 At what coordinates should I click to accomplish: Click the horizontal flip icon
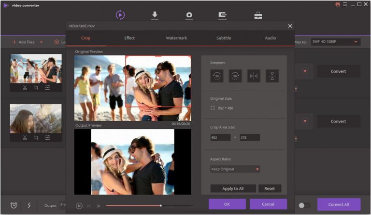coord(254,76)
